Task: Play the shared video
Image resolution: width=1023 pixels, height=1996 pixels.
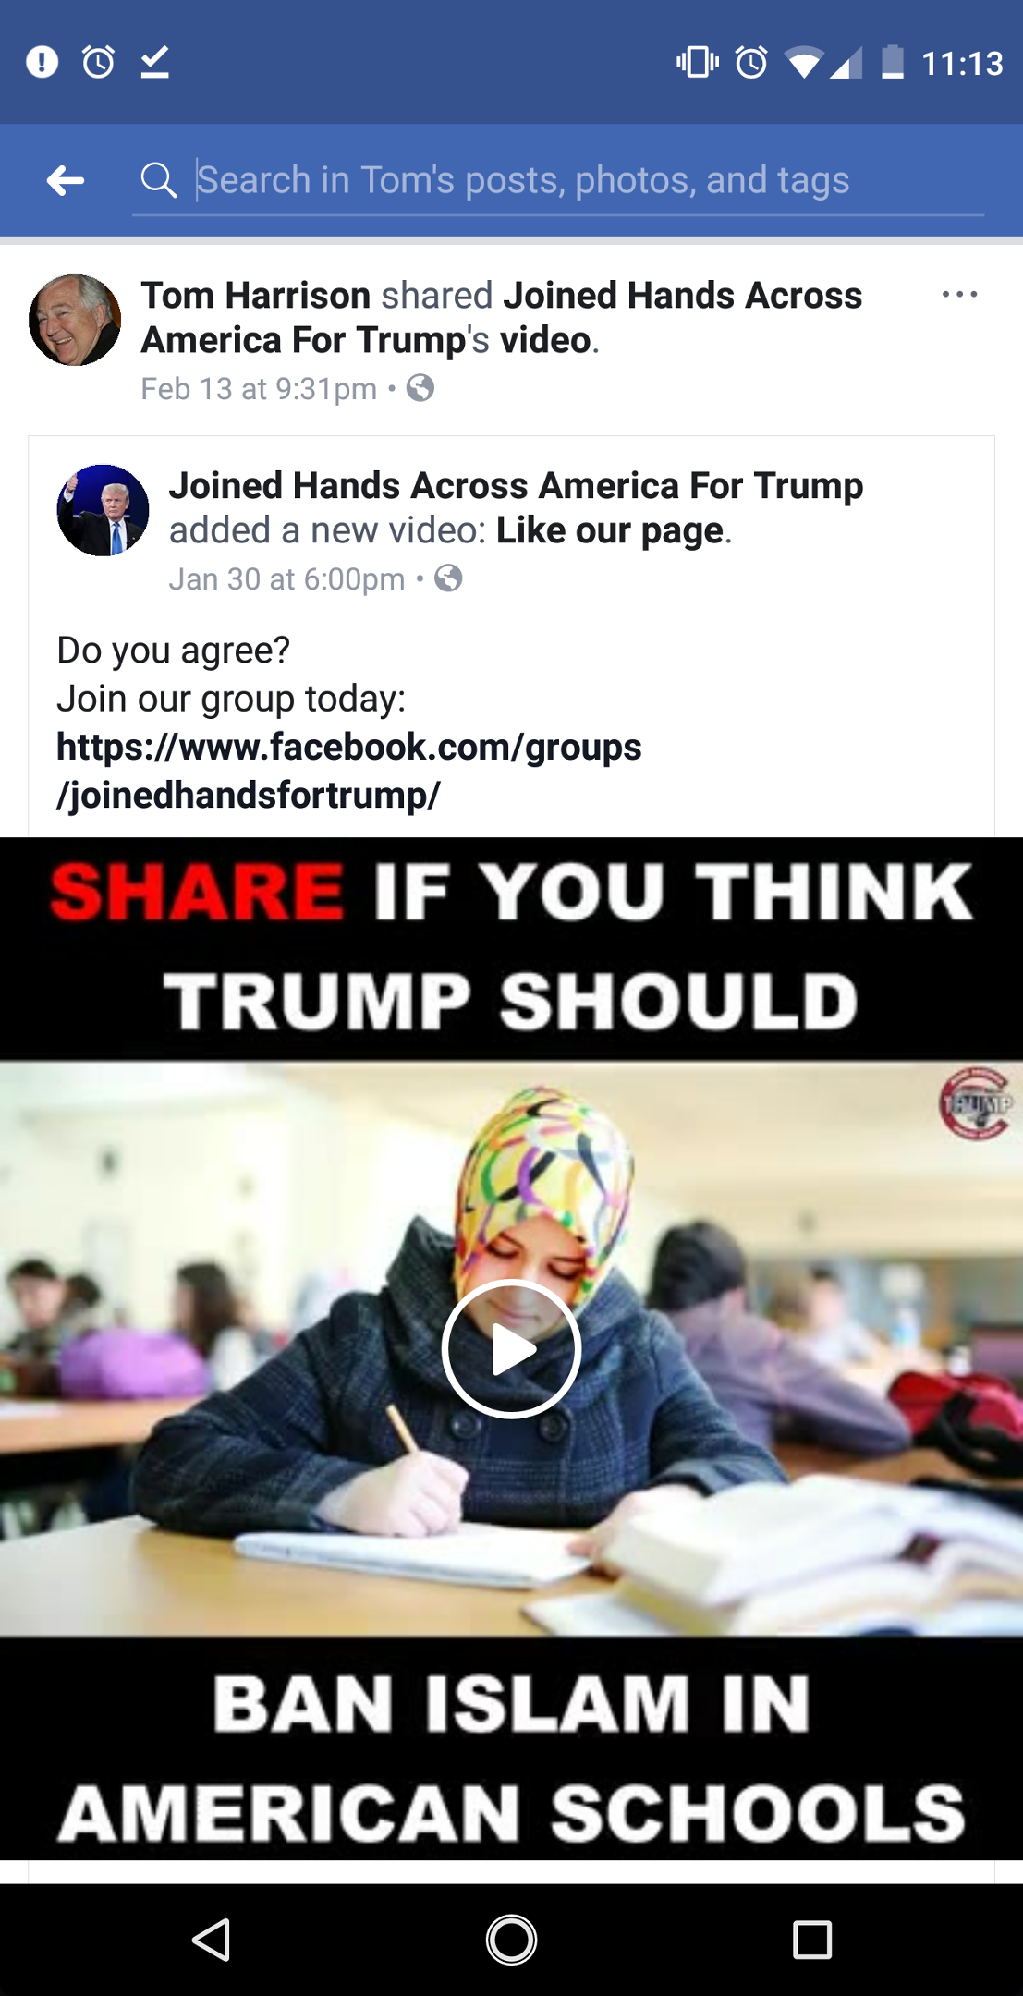Action: [x=511, y=1349]
